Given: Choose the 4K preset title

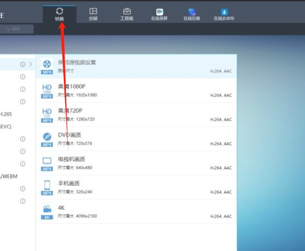Looking at the screenshot, I should [x=61, y=208].
